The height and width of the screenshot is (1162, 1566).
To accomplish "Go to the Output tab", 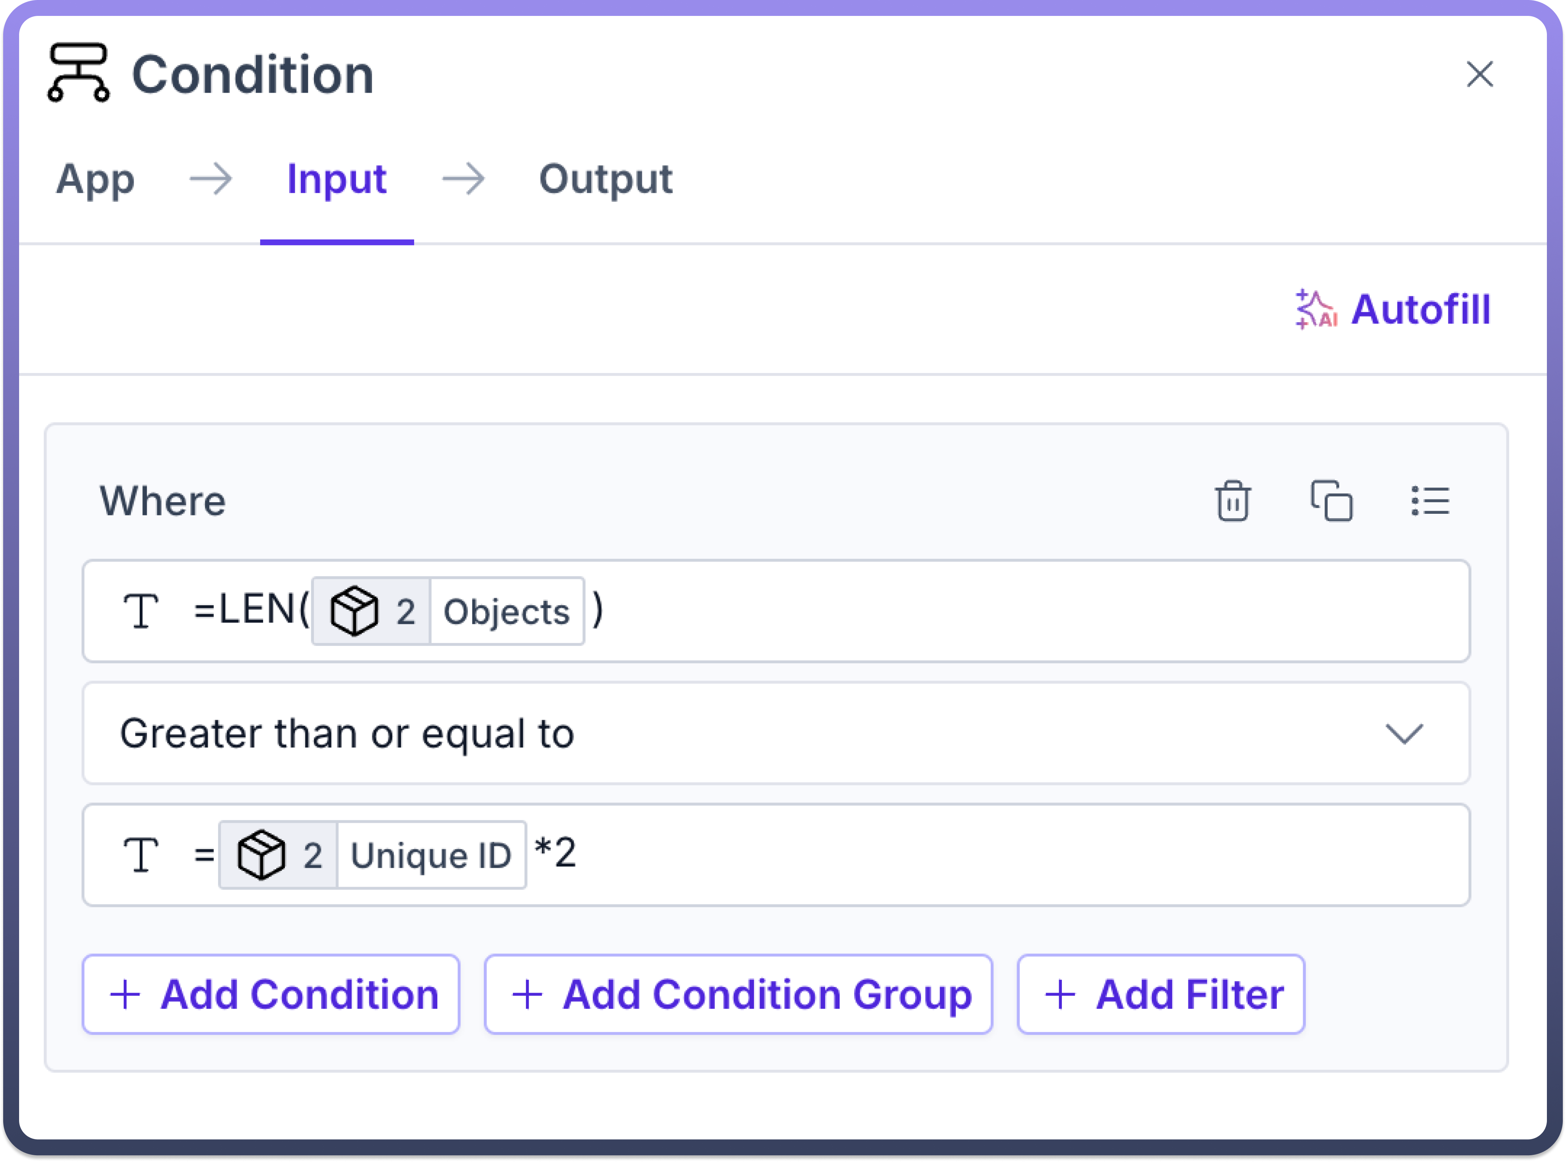I will click(x=605, y=179).
